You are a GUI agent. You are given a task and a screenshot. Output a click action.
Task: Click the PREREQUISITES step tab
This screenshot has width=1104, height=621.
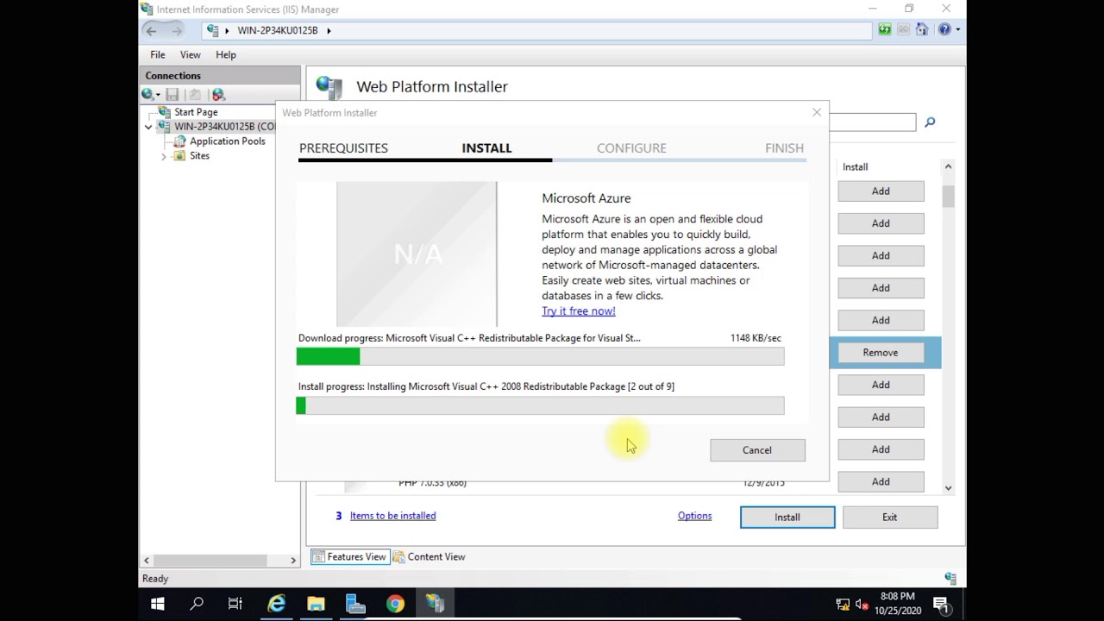343,148
